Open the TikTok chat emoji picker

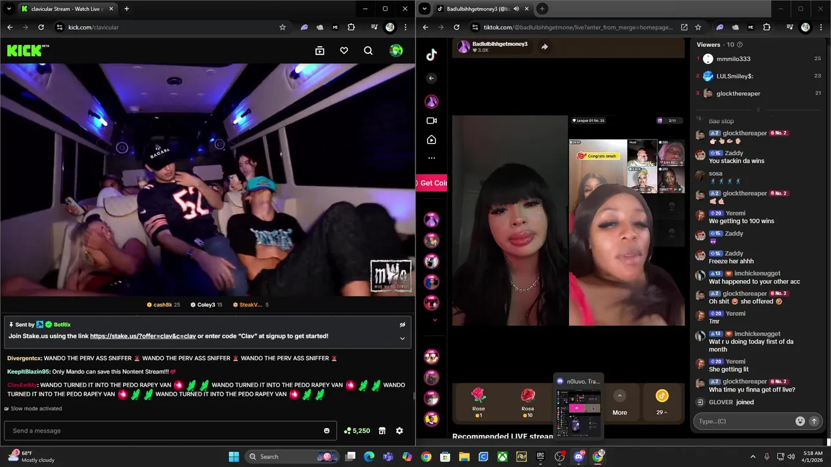click(800, 421)
